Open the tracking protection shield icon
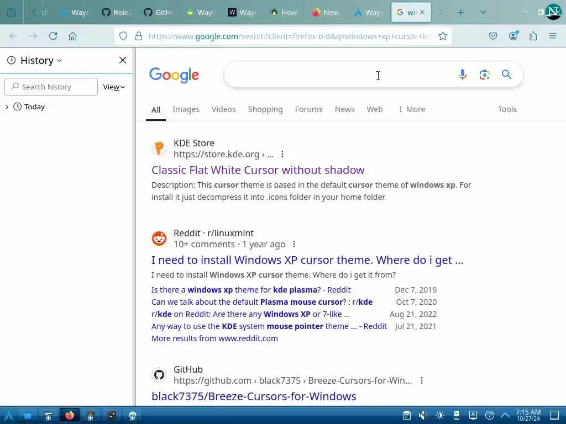The image size is (566, 424). tap(123, 36)
